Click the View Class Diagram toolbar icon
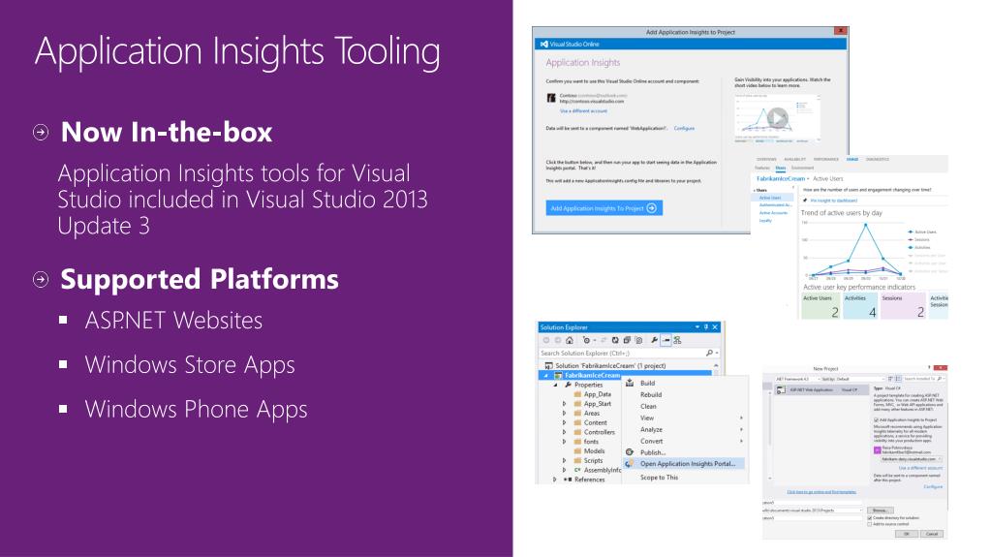 (677, 340)
